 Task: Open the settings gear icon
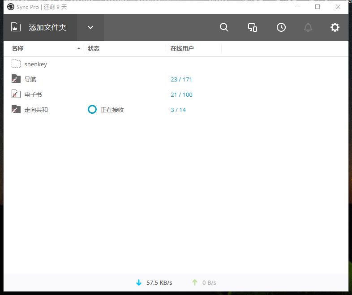pyautogui.click(x=335, y=27)
